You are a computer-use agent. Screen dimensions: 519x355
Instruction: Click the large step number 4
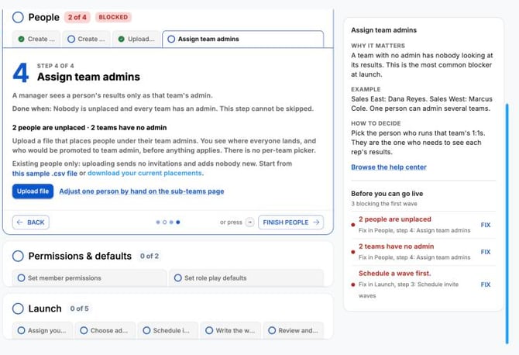click(x=20, y=73)
